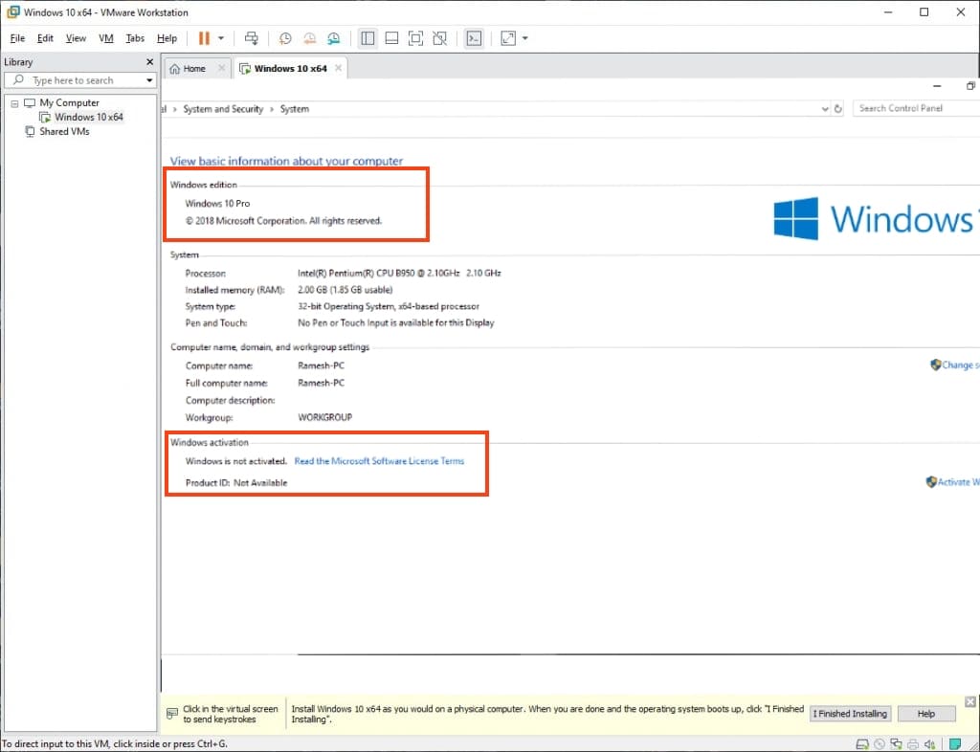The height and width of the screenshot is (752, 980).
Task: Select Shared VMs in the library
Action: pyautogui.click(x=64, y=131)
